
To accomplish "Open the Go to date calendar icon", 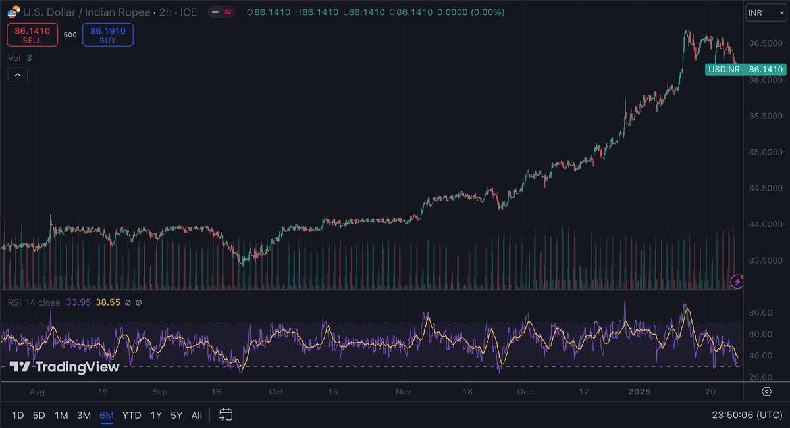I will [226, 415].
